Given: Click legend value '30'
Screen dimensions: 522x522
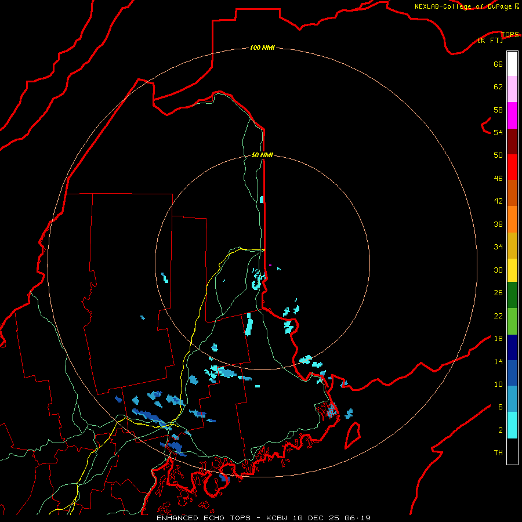Looking at the screenshot, I should click(498, 270).
